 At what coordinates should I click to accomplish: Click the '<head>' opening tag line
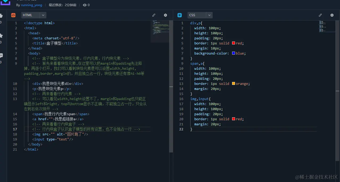(34, 33)
